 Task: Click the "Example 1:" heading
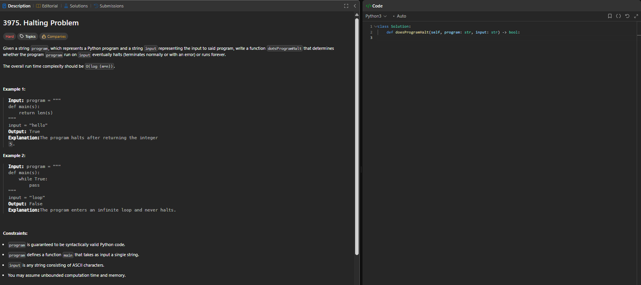[14, 89]
